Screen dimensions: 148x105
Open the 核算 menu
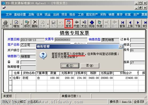(x=128, y=14)
